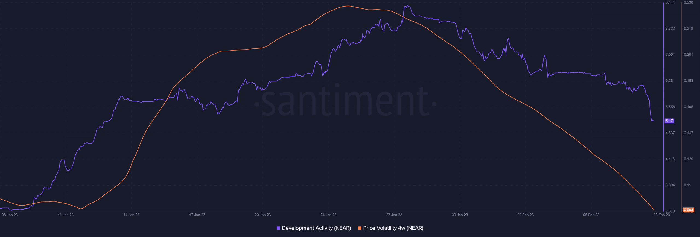Toggle Price Volatility 4w (NEAR) legend label
This screenshot has height=237, width=700.
[393, 228]
